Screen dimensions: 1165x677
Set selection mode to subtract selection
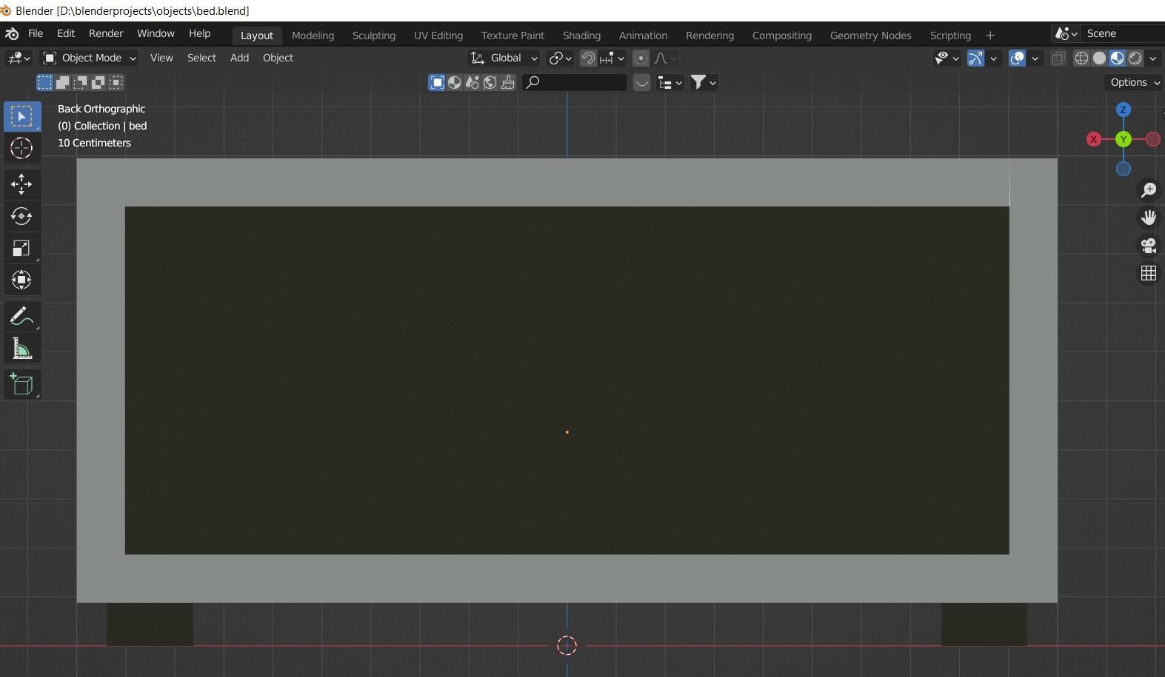click(x=81, y=82)
